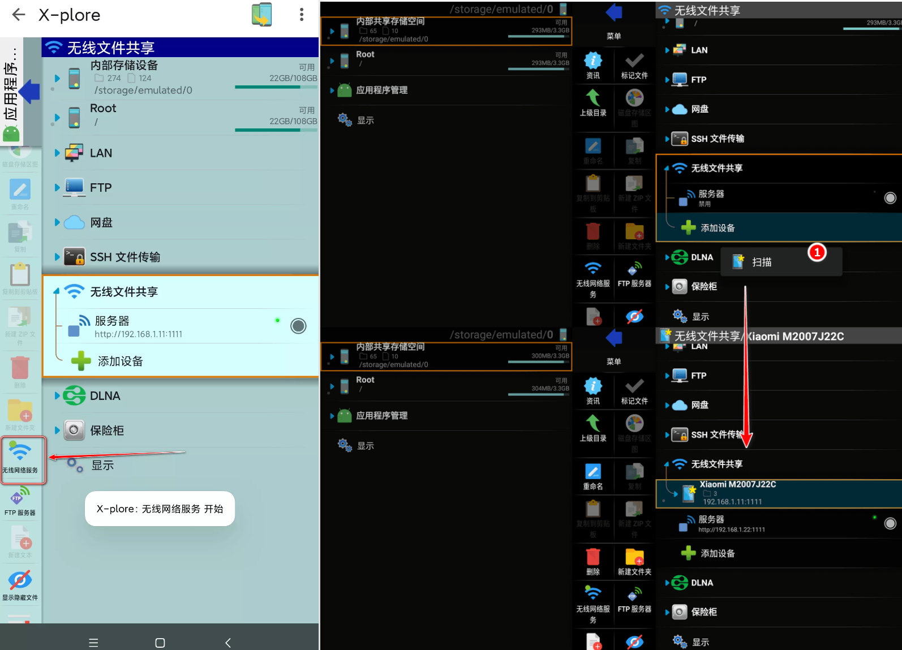Tap the X-plore app icon in the title bar

point(262,15)
